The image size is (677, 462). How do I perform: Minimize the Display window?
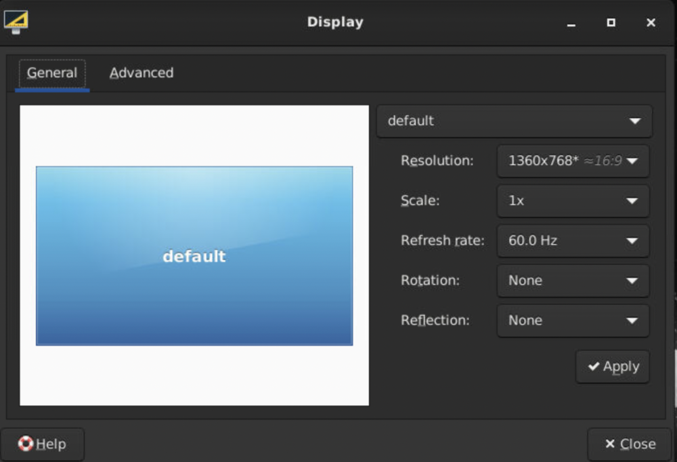(571, 22)
